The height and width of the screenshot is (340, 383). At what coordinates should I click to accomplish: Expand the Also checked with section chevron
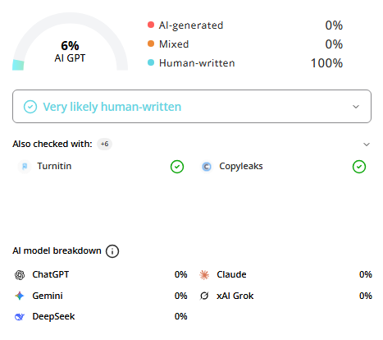click(x=367, y=145)
